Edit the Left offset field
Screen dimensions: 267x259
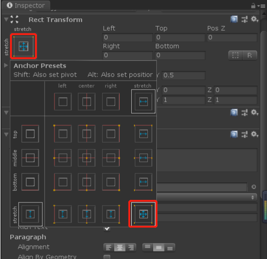[x=128, y=37]
